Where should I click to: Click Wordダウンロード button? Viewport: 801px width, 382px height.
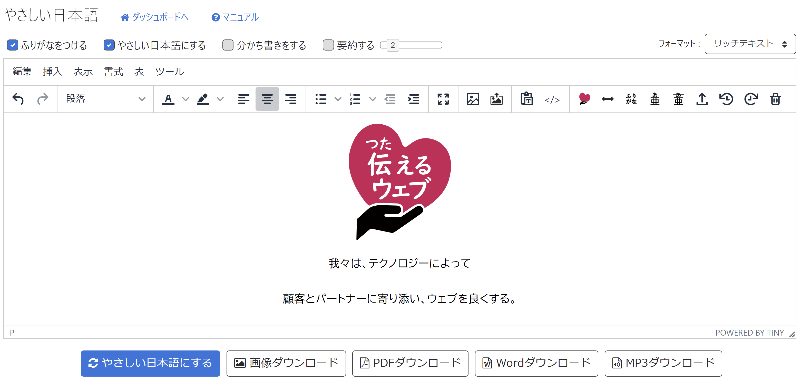(x=536, y=363)
